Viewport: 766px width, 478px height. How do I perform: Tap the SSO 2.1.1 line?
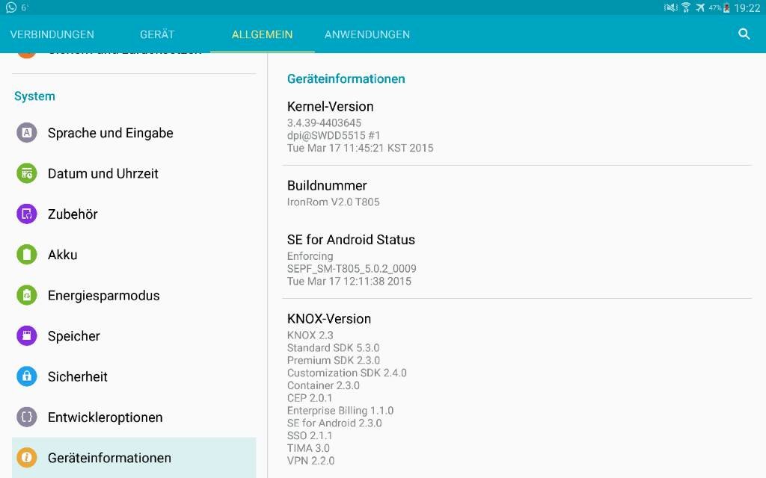click(x=310, y=435)
